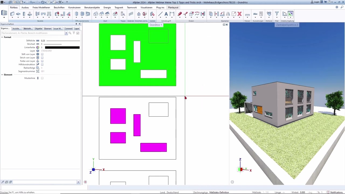Click the black Linienfarbe color bar

coord(62,47)
